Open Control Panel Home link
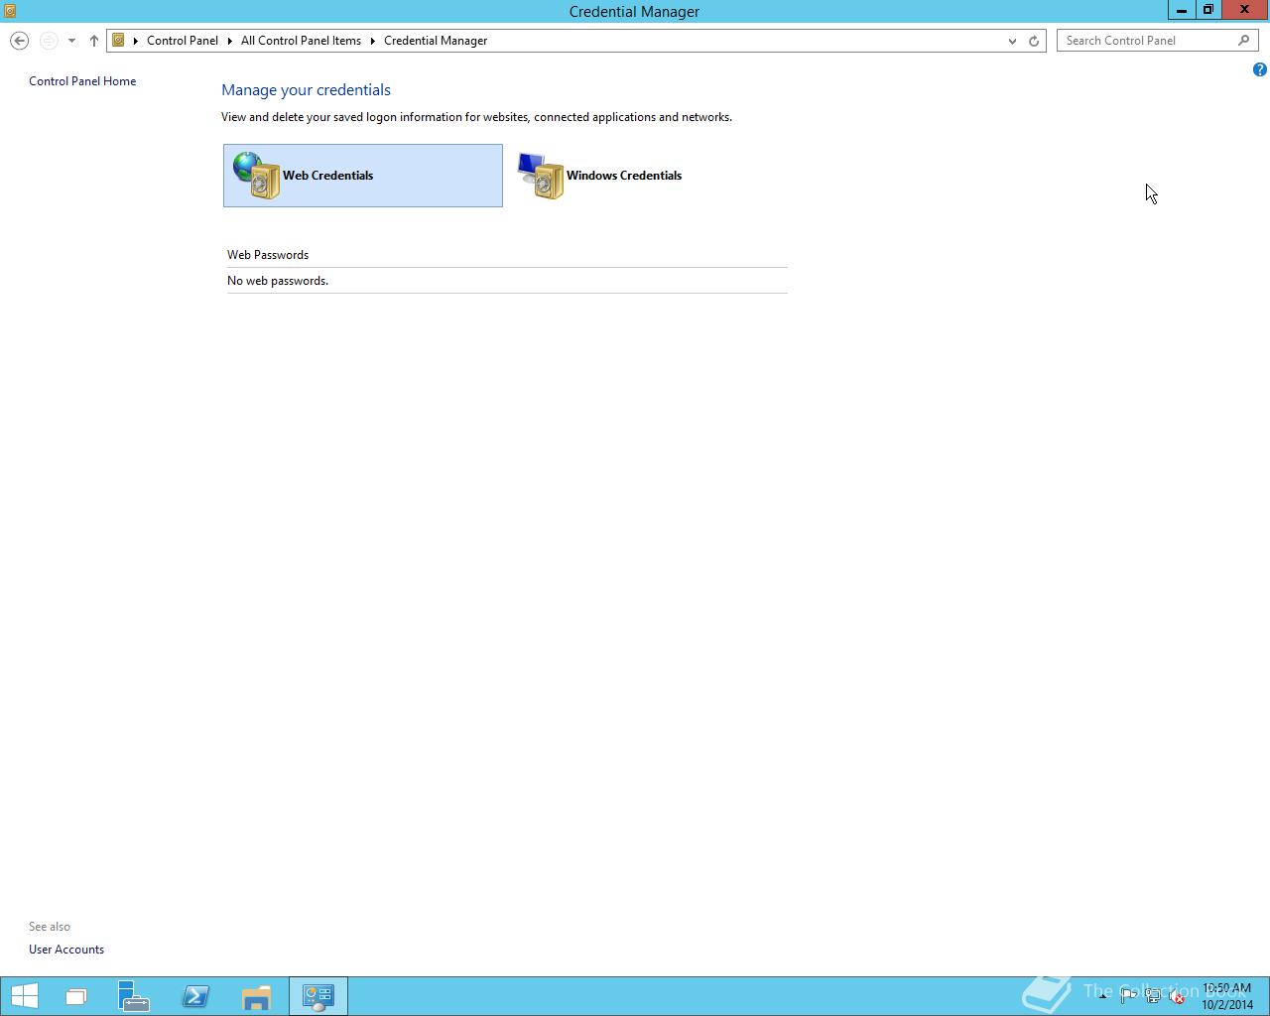 82,81
